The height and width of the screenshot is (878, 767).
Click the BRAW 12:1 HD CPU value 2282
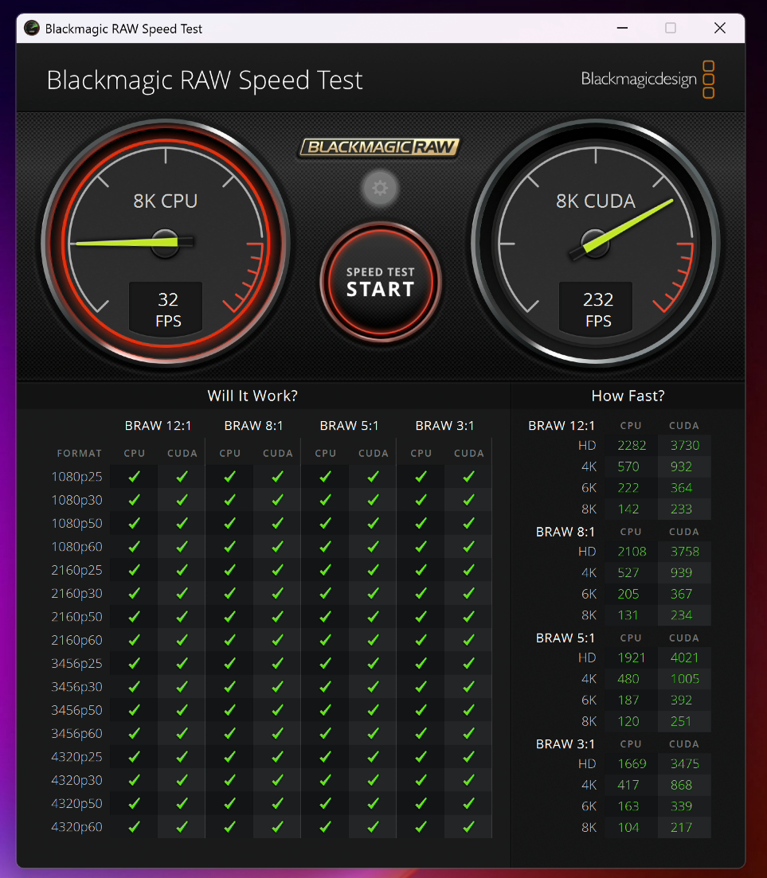(632, 446)
